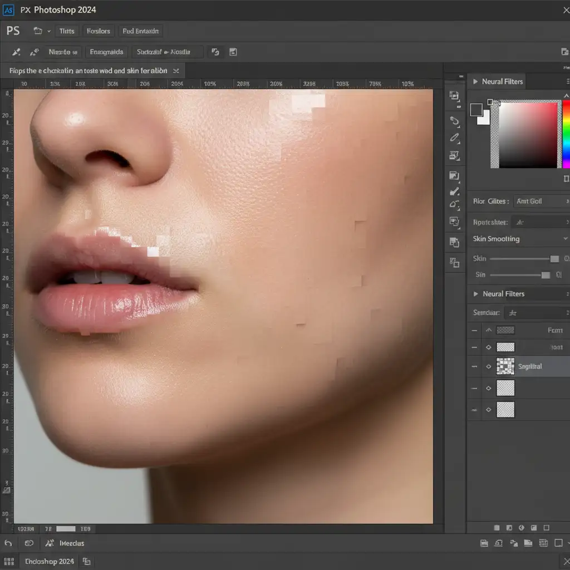Collapse the Skin Smoothing section chevron

pos(566,239)
